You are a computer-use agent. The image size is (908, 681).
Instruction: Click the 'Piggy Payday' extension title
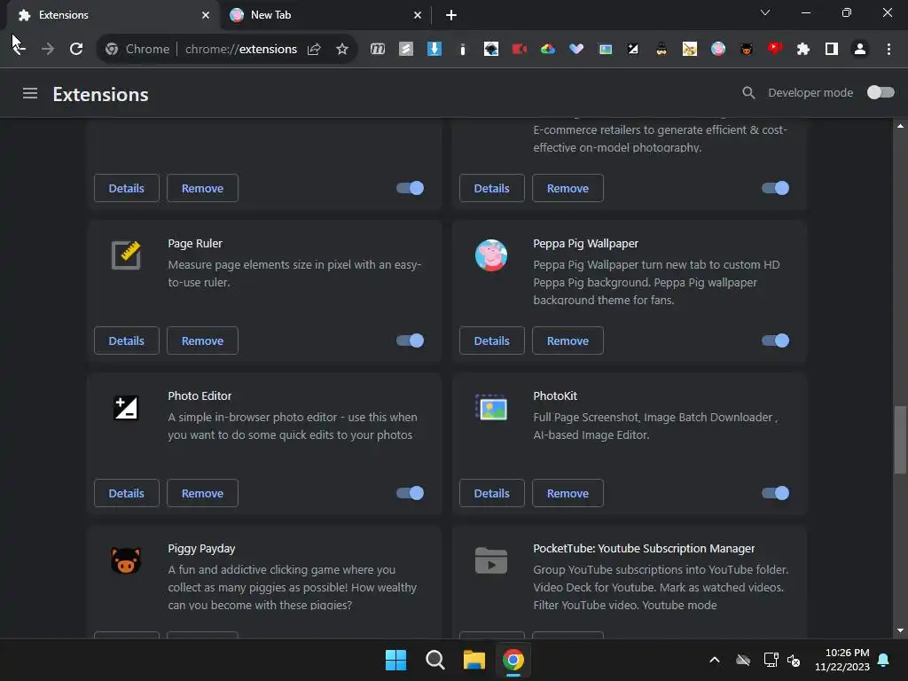click(201, 548)
